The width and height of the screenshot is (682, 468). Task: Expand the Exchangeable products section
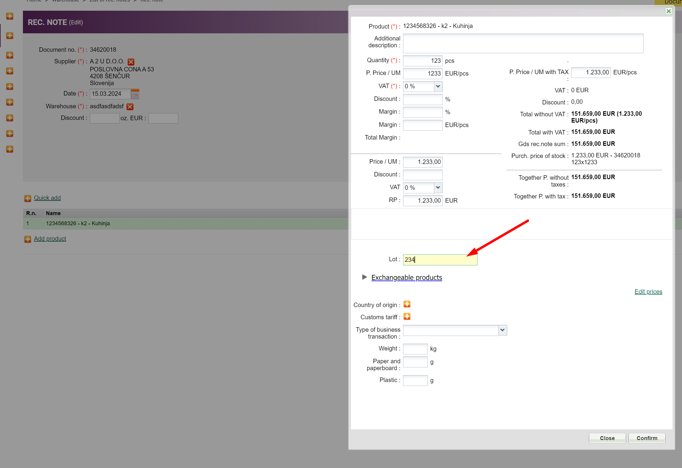406,278
